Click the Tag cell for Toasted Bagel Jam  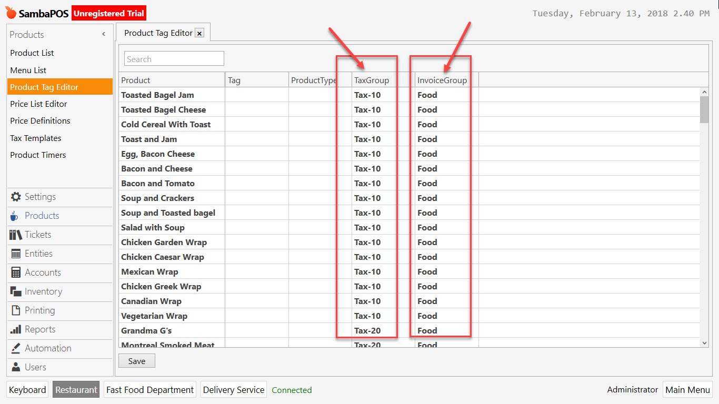[257, 95]
